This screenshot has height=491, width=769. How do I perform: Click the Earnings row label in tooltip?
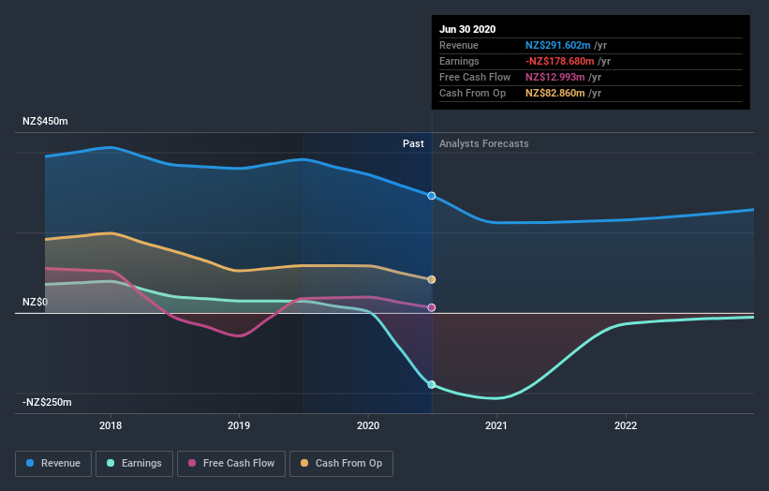pyautogui.click(x=460, y=61)
